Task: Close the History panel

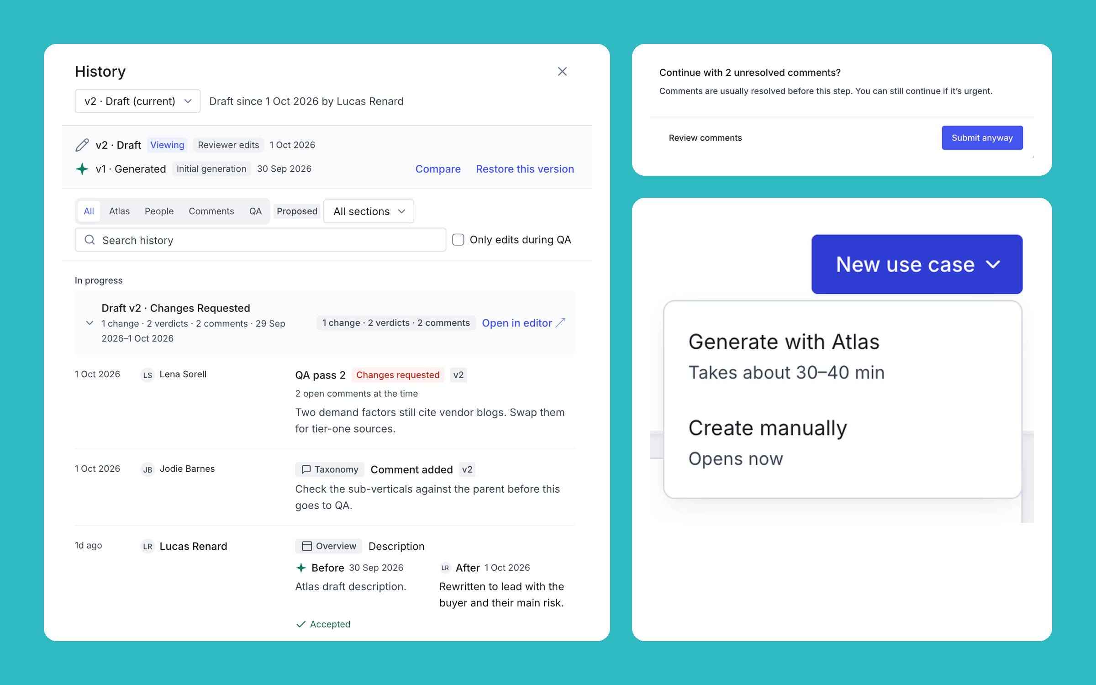Action: point(562,72)
